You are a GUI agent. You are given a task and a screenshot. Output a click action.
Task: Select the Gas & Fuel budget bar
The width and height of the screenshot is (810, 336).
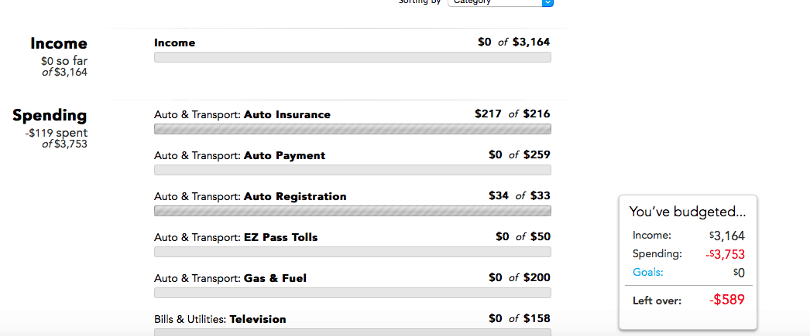[x=352, y=293]
